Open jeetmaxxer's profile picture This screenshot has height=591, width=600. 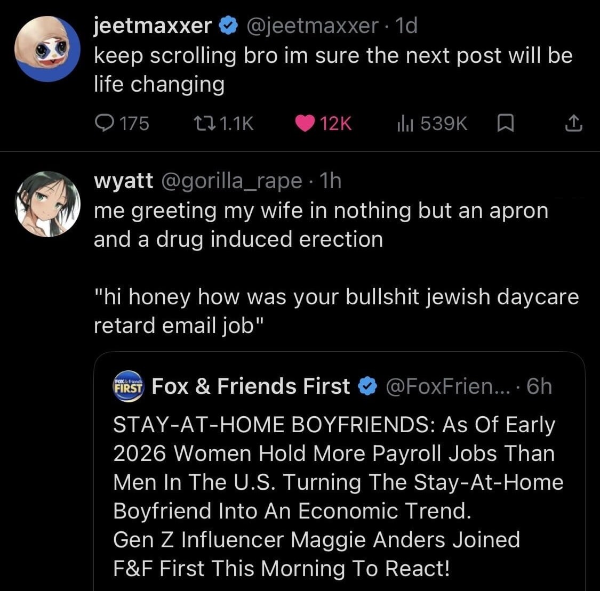pos(47,49)
